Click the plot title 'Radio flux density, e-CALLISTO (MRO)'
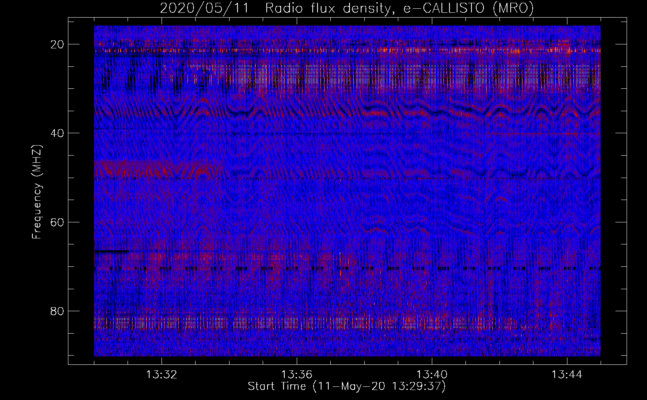The height and width of the screenshot is (400, 647). coord(399,8)
